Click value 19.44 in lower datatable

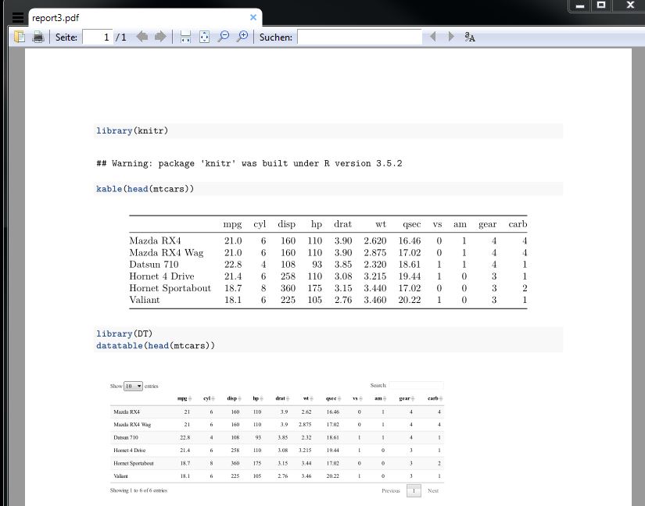(x=333, y=450)
